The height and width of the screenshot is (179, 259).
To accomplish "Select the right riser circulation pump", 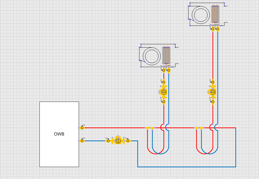I will (213, 92).
